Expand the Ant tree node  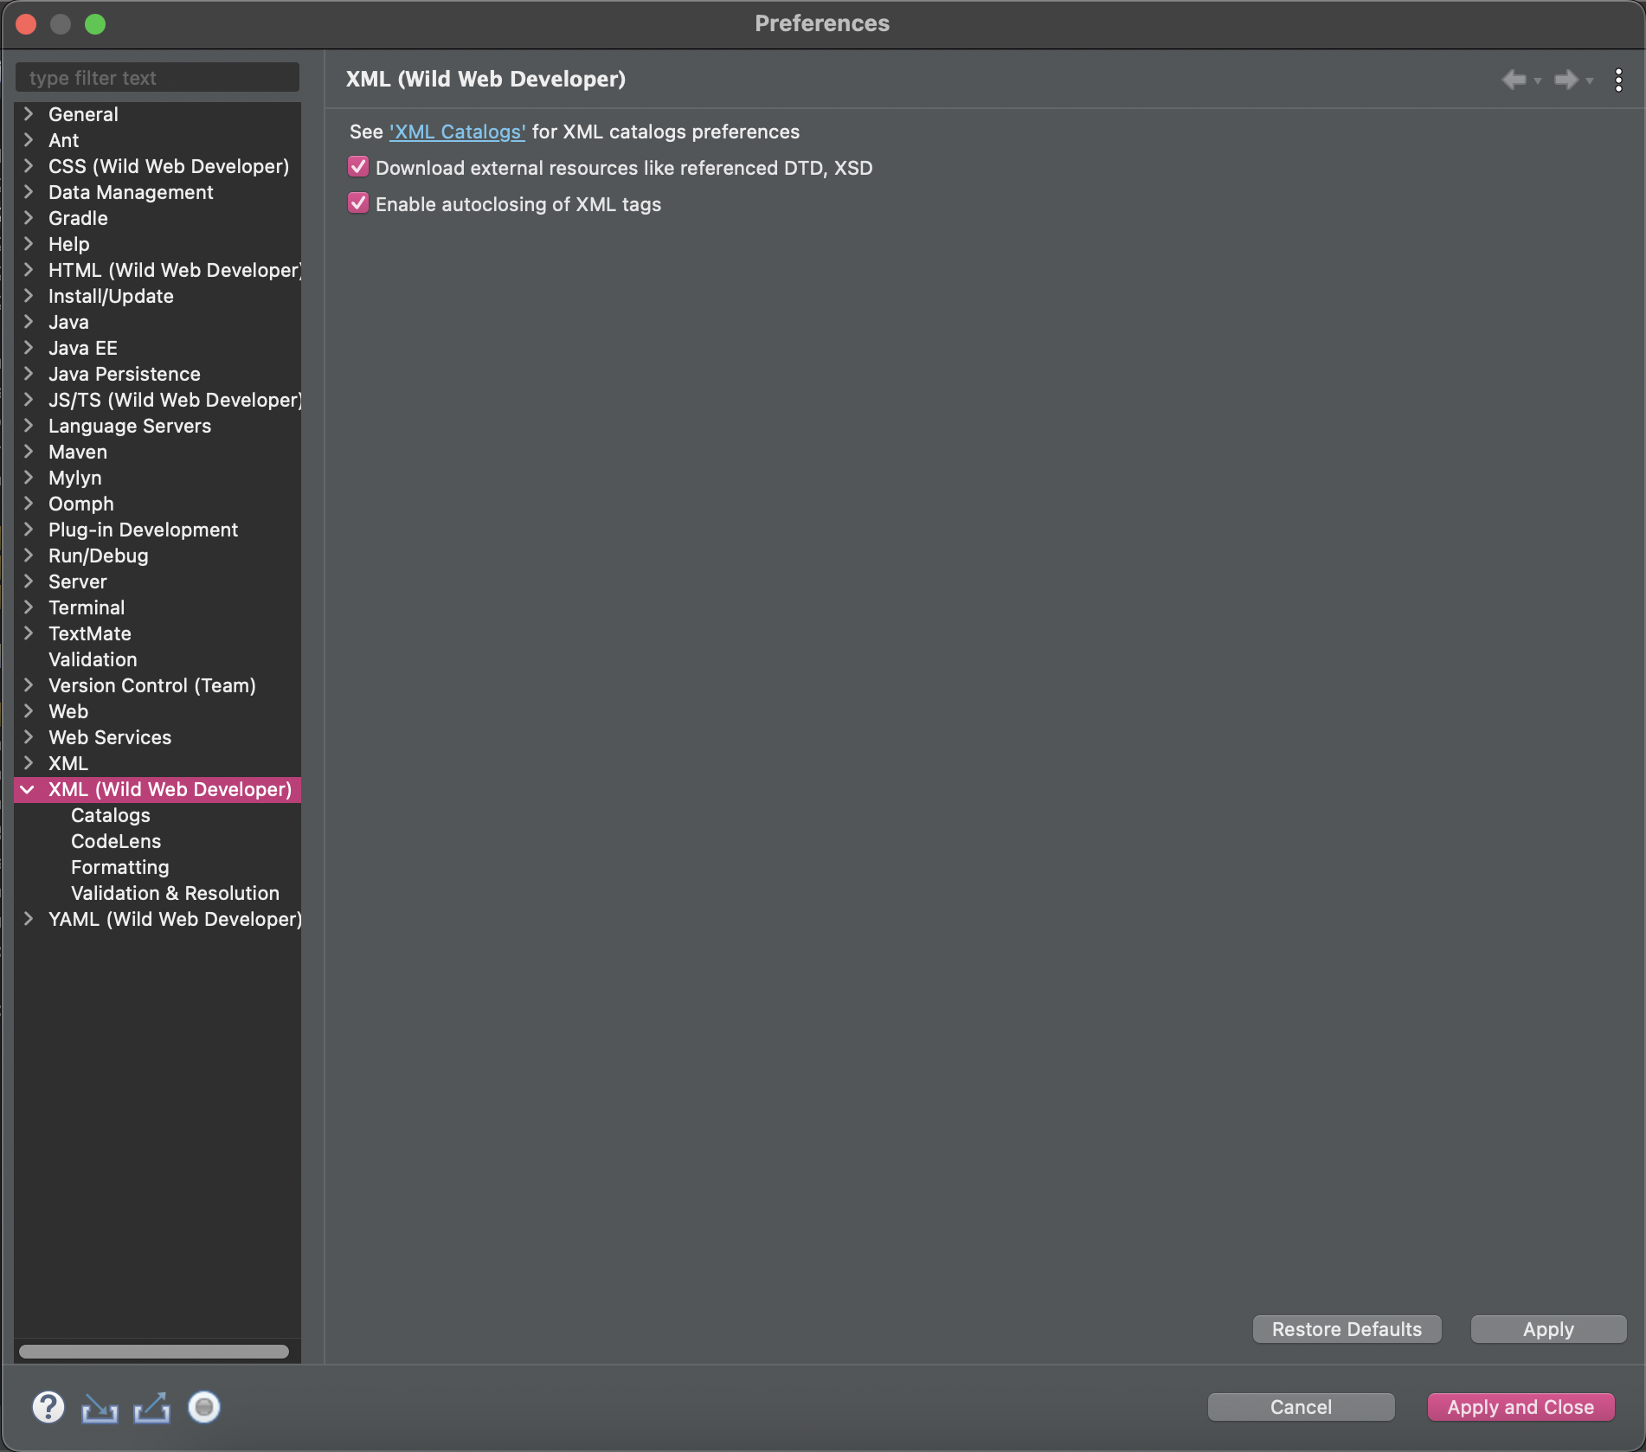click(29, 140)
